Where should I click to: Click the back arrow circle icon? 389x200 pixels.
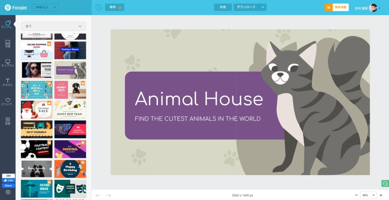99,7
